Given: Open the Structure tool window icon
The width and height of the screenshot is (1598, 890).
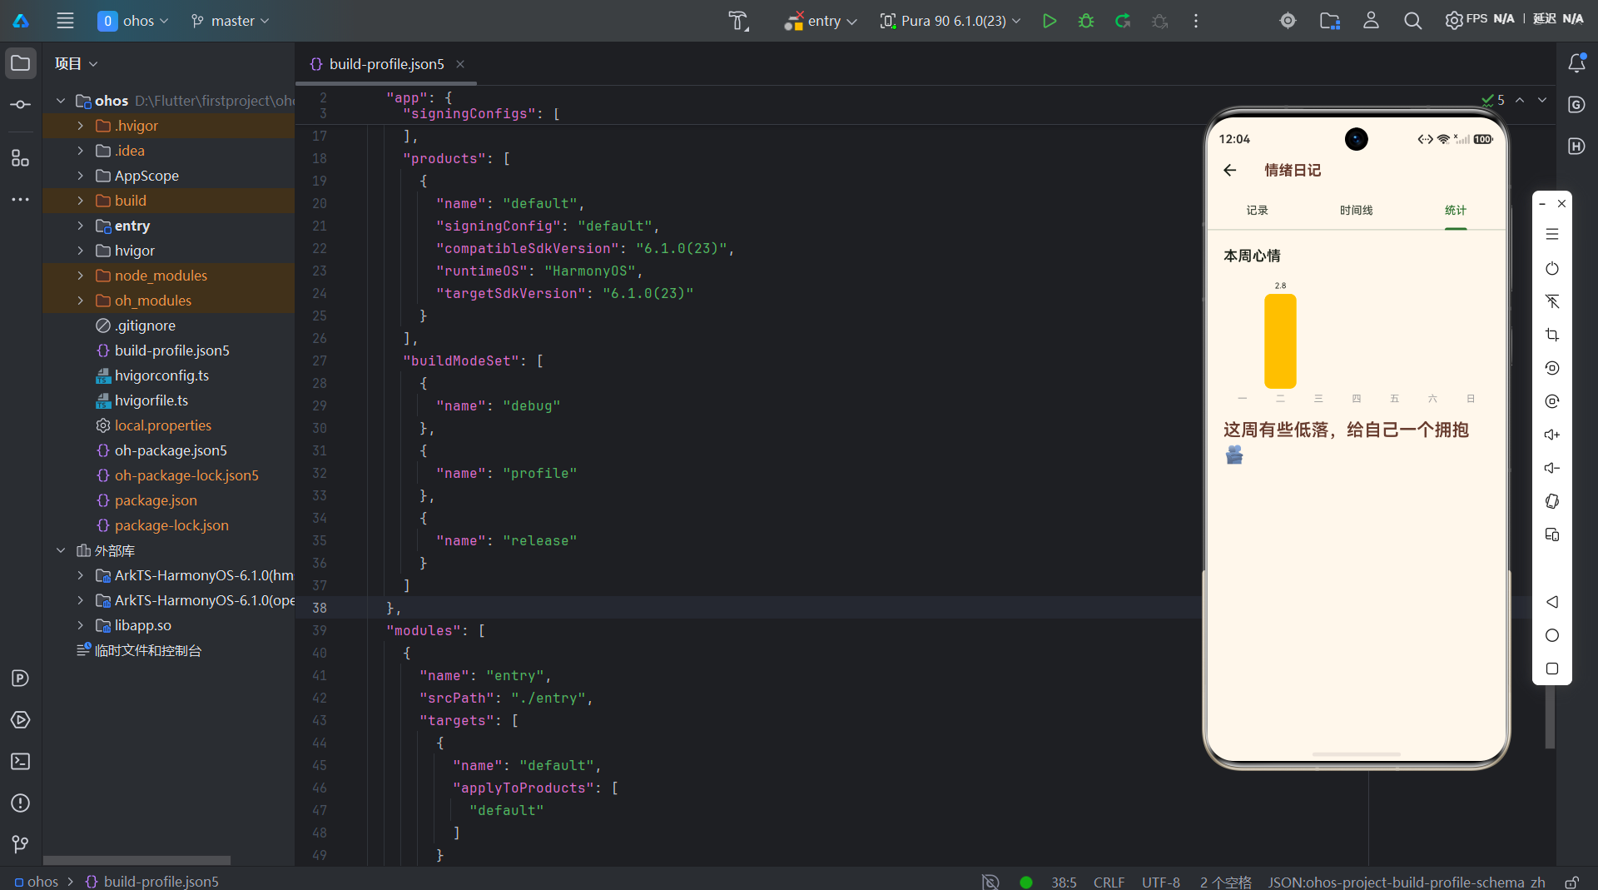Looking at the screenshot, I should coord(21,157).
